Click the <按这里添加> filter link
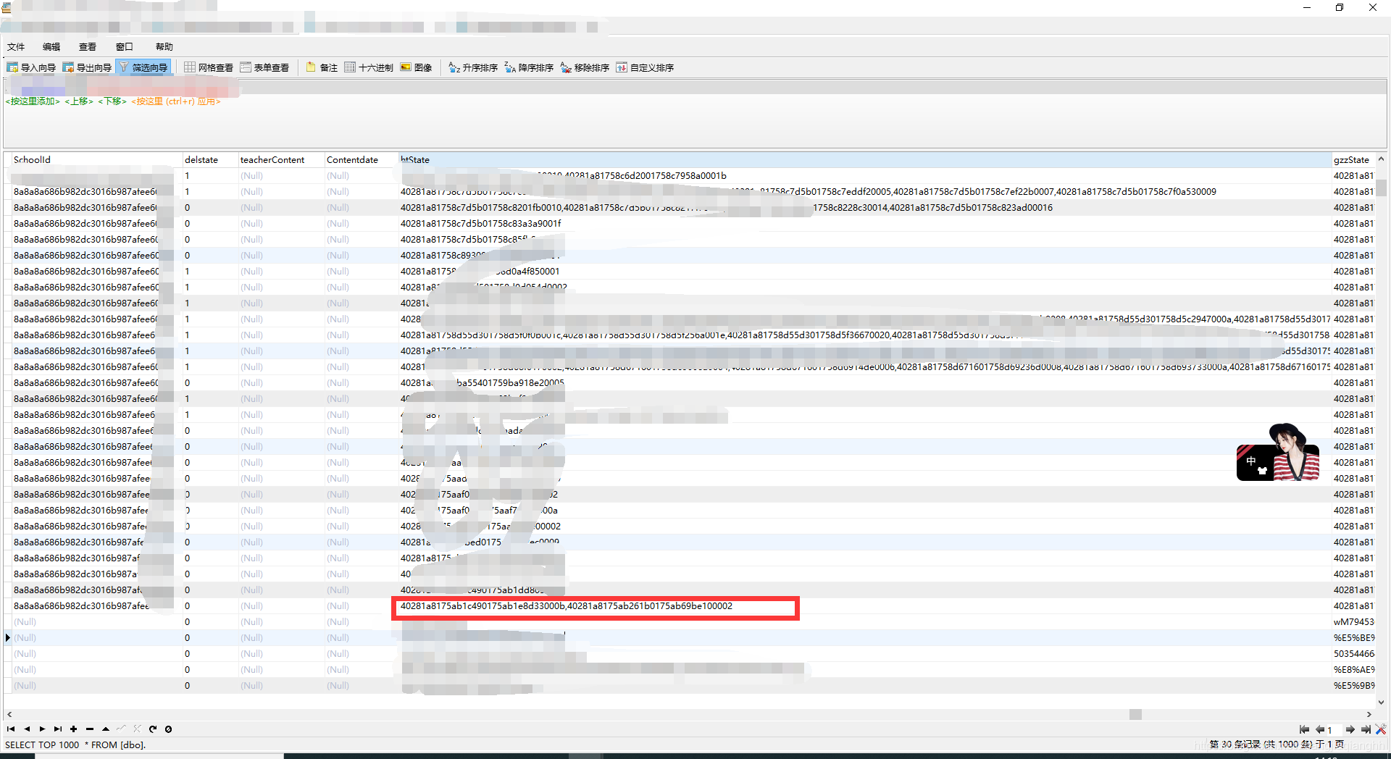This screenshot has height=759, width=1391. tap(33, 101)
